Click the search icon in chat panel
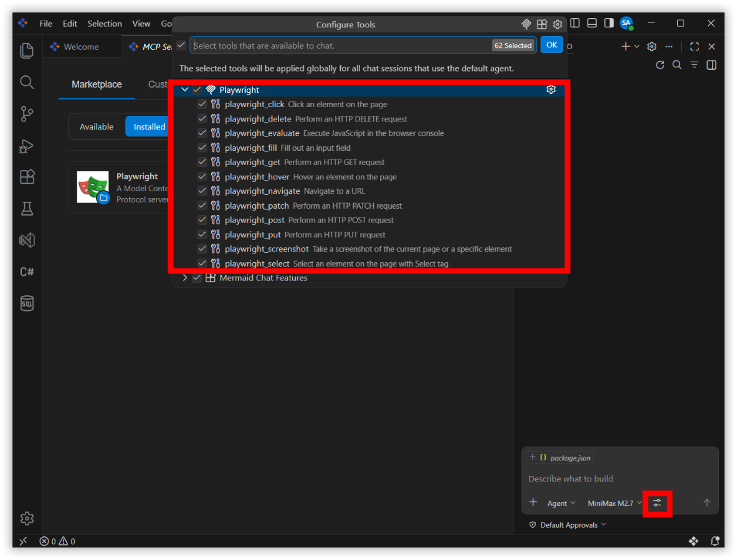 tap(677, 65)
